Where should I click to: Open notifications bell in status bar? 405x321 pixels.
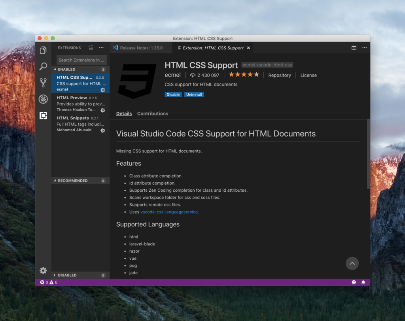point(363,282)
